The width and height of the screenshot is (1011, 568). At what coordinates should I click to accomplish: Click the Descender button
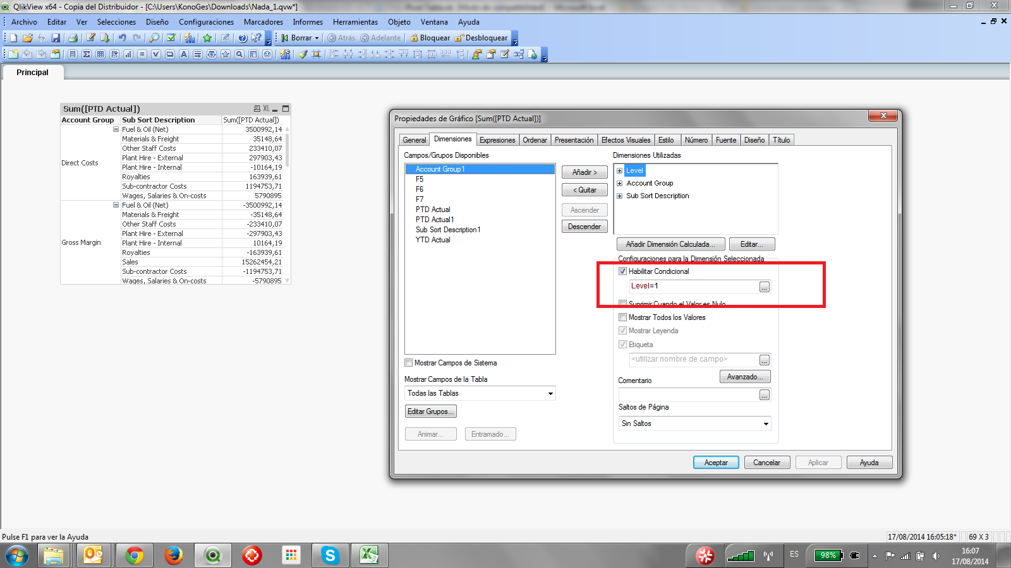coord(584,227)
